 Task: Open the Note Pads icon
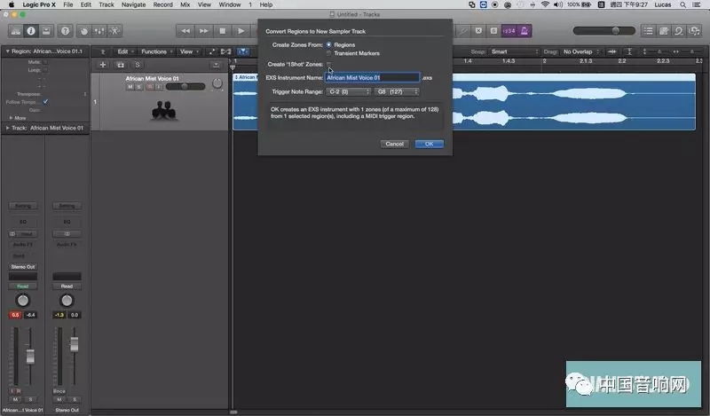point(664,31)
